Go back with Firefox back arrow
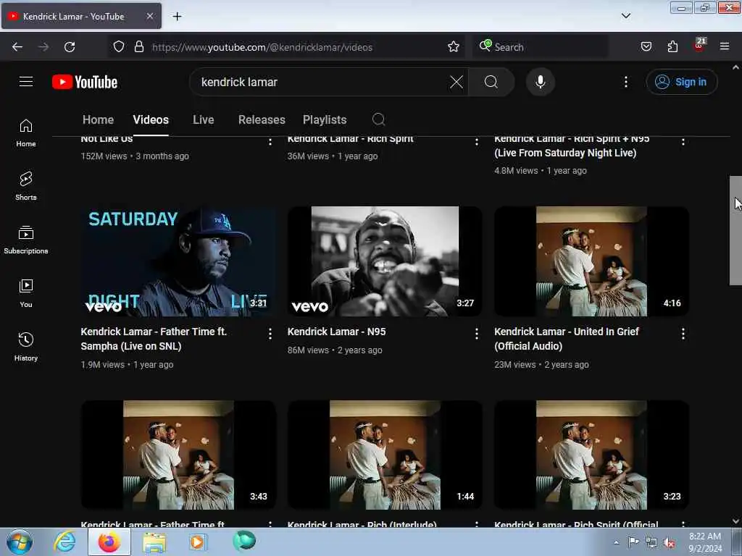This screenshot has height=556, width=742. tap(17, 47)
